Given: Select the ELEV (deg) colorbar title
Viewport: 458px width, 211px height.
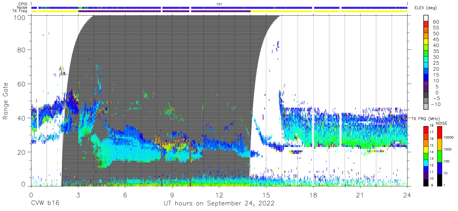Looking at the screenshot, I should pyautogui.click(x=426, y=7).
